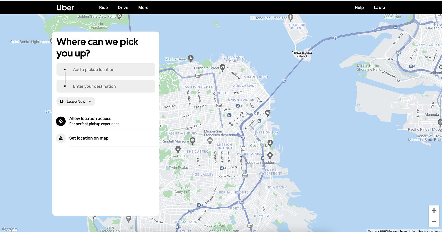Viewport: 442px width, 232px height.
Task: Zoom out on the map
Action: (x=434, y=221)
